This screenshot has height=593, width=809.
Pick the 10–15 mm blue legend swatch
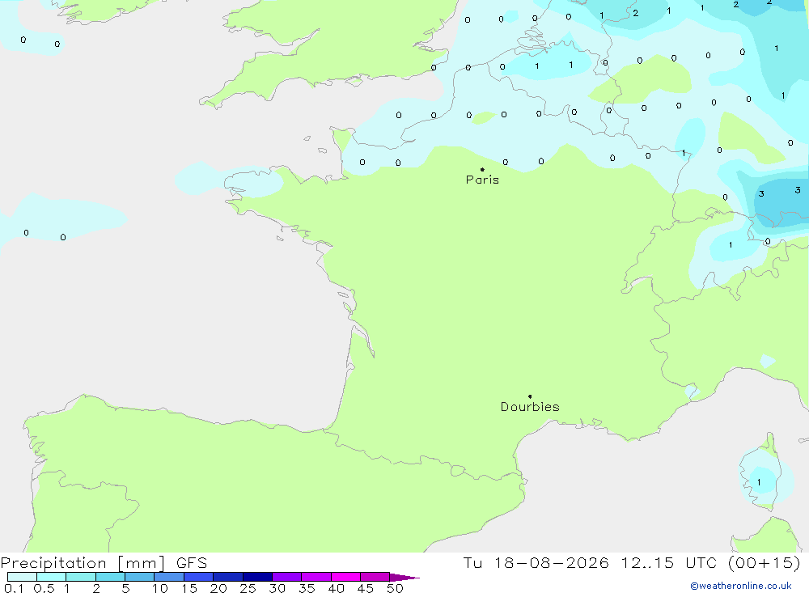(169, 577)
